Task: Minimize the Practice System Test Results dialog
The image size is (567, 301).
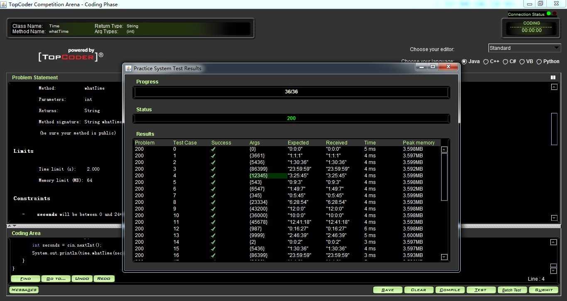Action: tap(421, 67)
